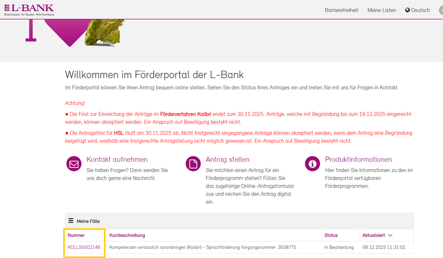The height and width of the screenshot is (258, 443).
Task: Click the info icon for Produktinformationen
Action: pos(312,164)
